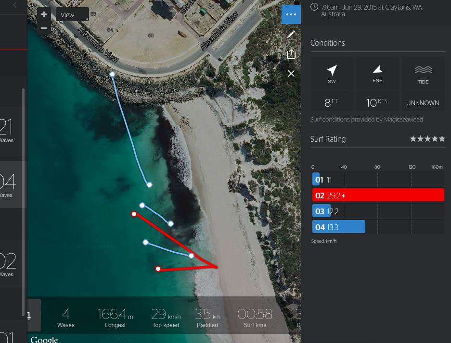Open the View map type dropdown
The height and width of the screenshot is (343, 451).
(x=72, y=14)
